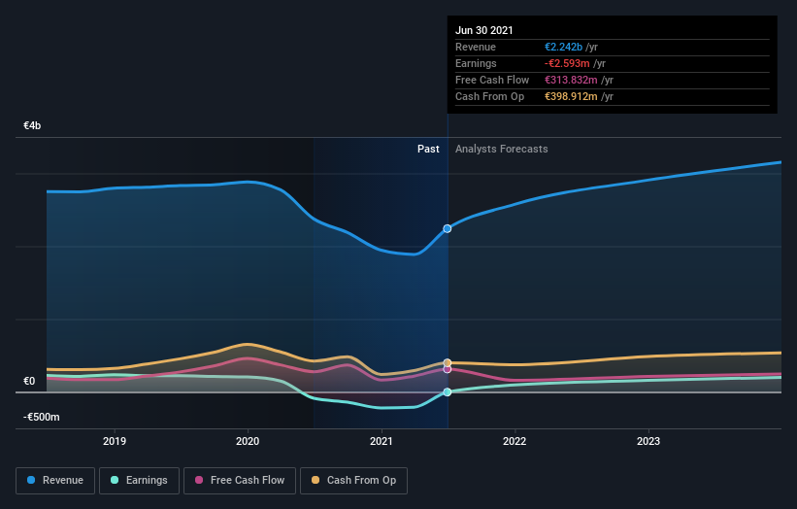Click the €313.832m free cash flow value
The height and width of the screenshot is (509, 797).
(x=572, y=80)
